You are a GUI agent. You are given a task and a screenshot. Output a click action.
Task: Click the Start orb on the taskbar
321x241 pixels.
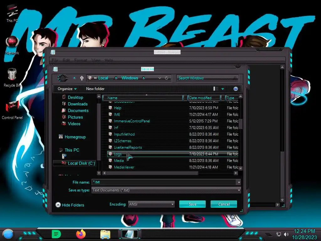8,234
